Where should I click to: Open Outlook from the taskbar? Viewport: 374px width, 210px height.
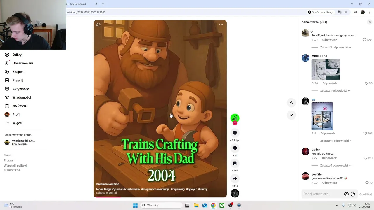(205, 205)
